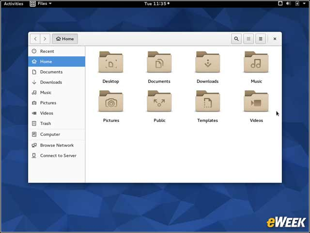Click the Home path bar button
The image size is (310, 233).
tap(65, 39)
